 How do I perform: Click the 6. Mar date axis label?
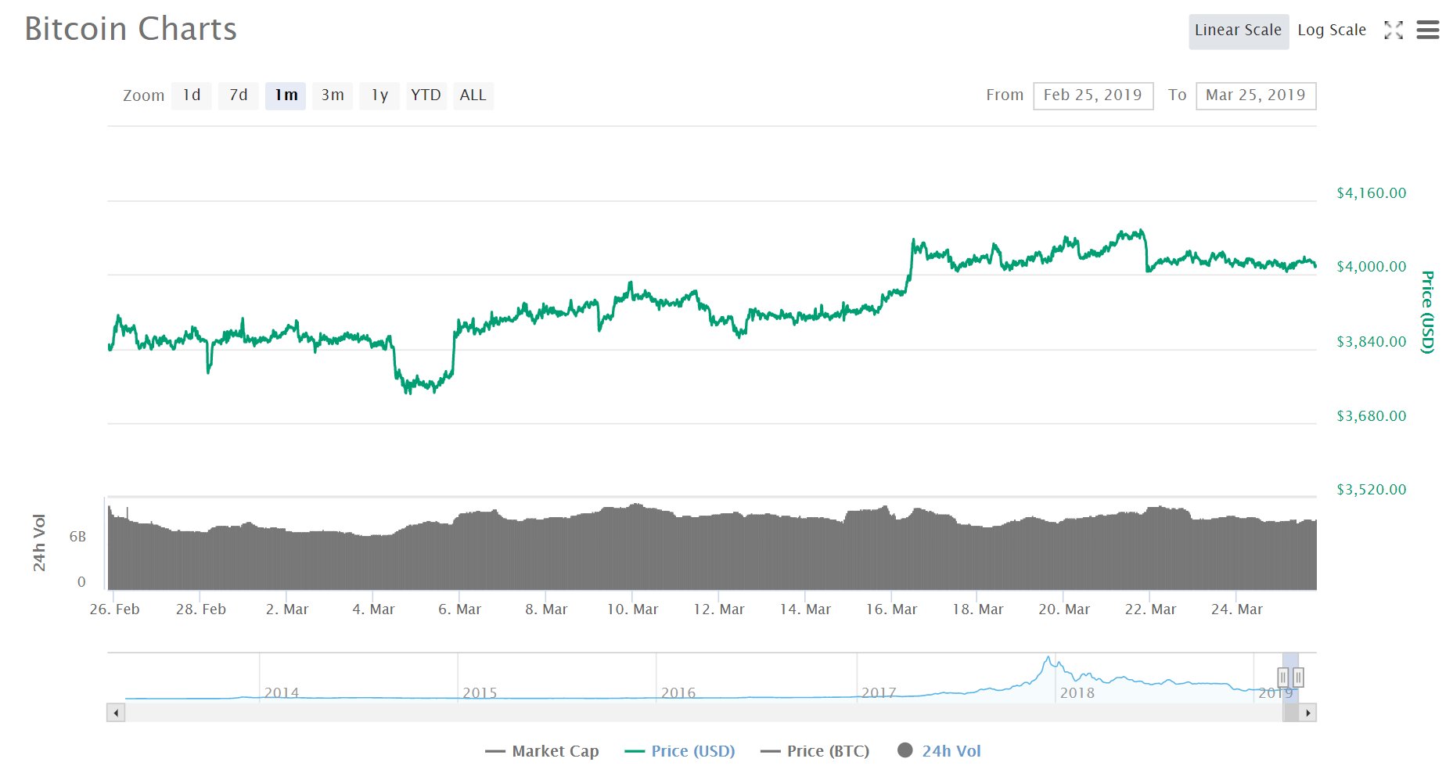point(459,609)
